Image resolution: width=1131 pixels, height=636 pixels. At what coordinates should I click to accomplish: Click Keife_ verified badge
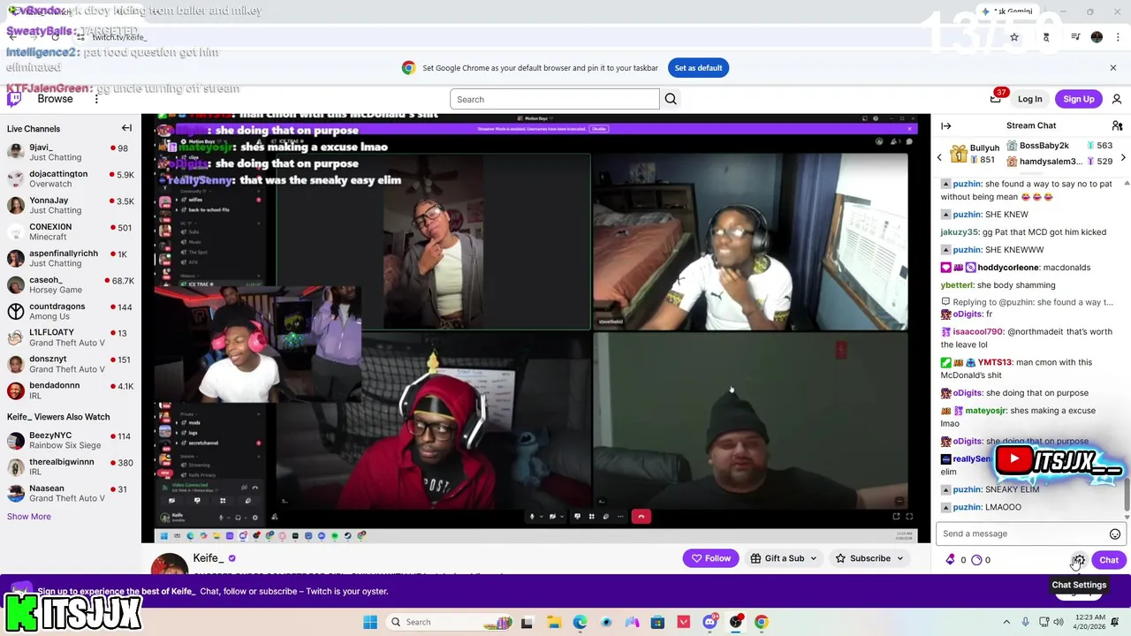[x=232, y=558]
